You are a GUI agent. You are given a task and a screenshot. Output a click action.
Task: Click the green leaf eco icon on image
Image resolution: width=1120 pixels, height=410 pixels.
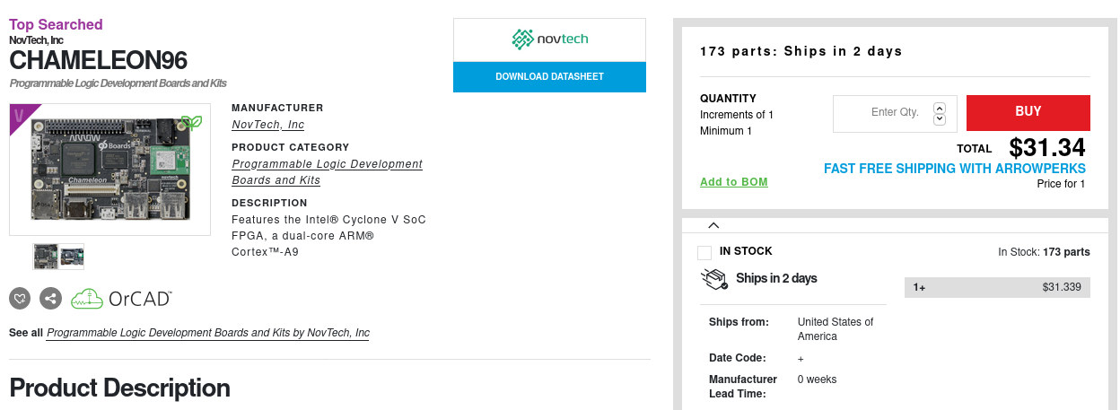pos(191,122)
